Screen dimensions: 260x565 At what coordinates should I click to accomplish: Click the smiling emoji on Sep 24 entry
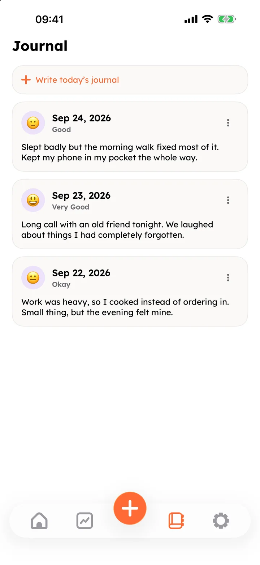33,123
